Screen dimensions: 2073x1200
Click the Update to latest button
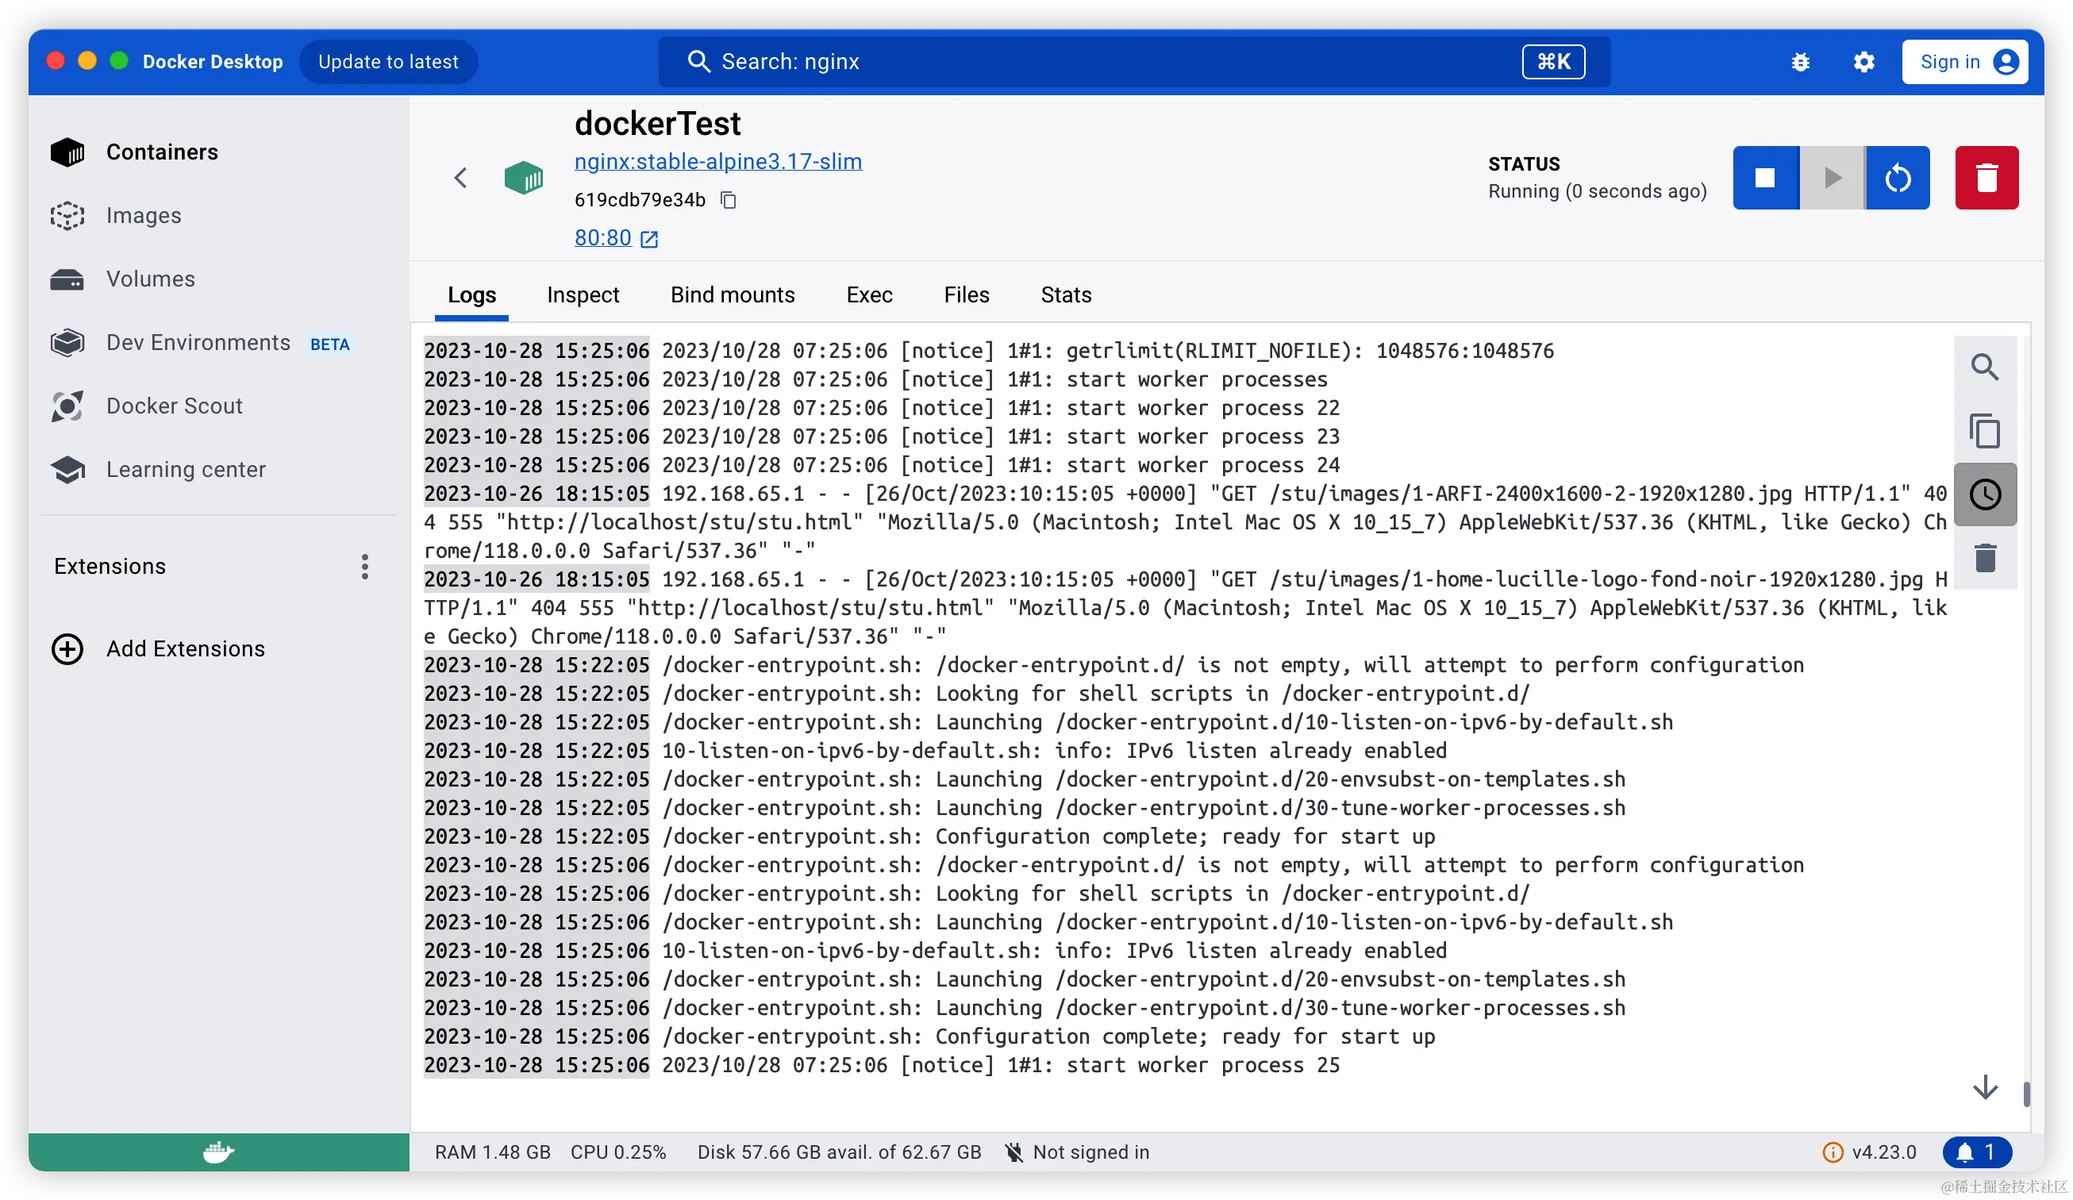tap(388, 62)
